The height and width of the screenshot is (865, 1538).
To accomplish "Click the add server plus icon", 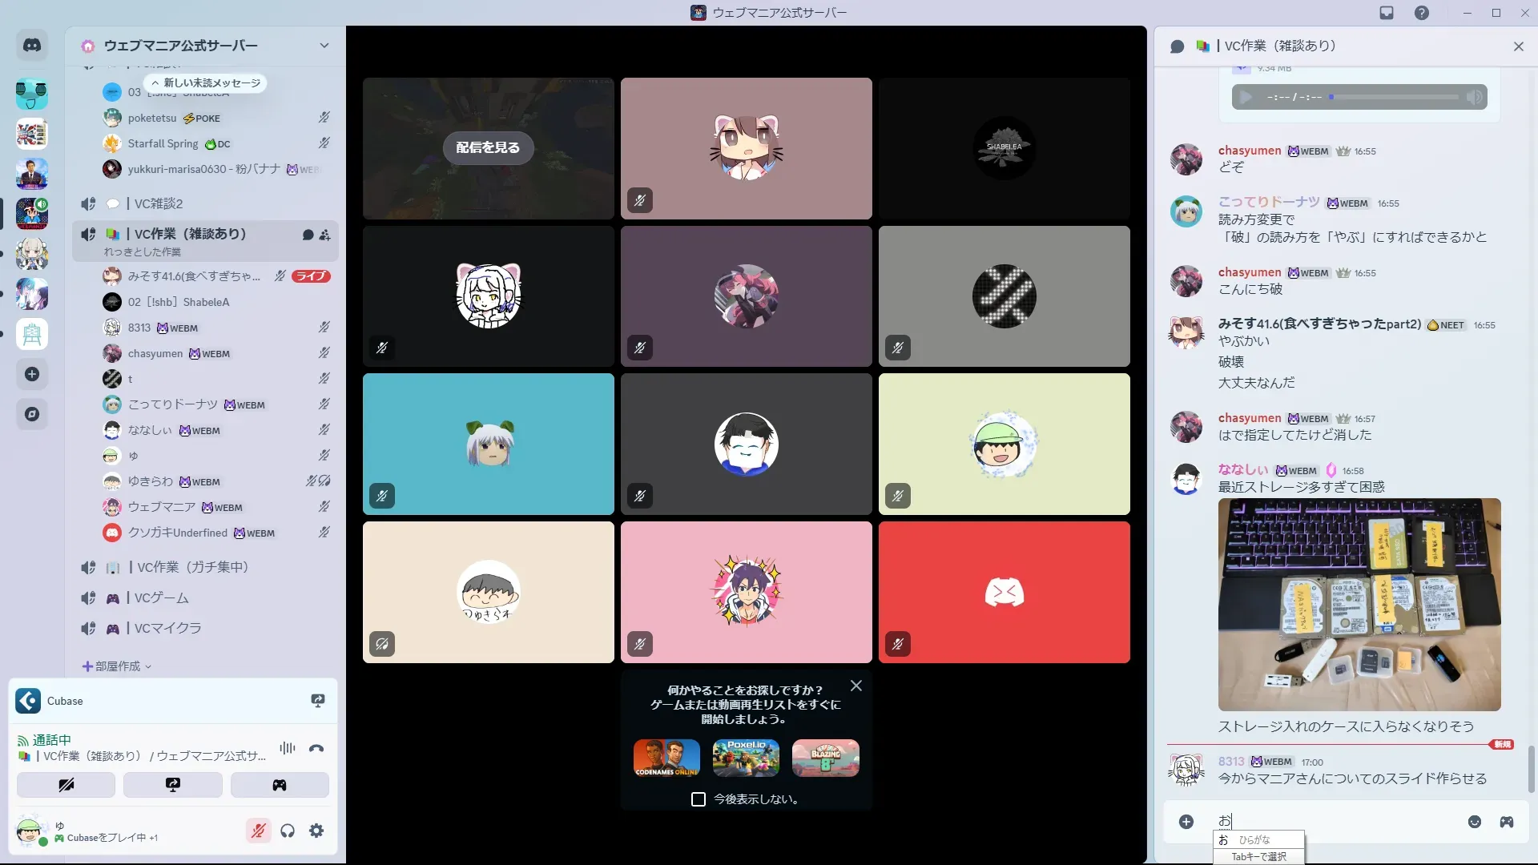I will point(32,374).
